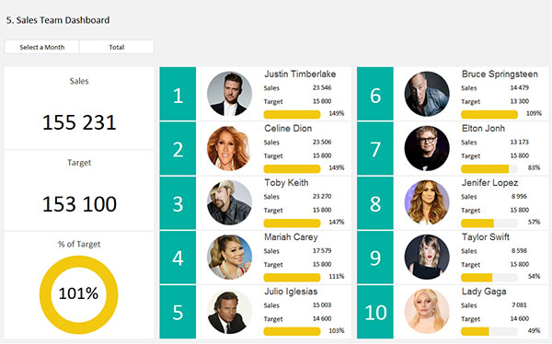Image resolution: width=552 pixels, height=344 pixels.
Task: Click Toby Keith's circular photo
Action: 229,202
